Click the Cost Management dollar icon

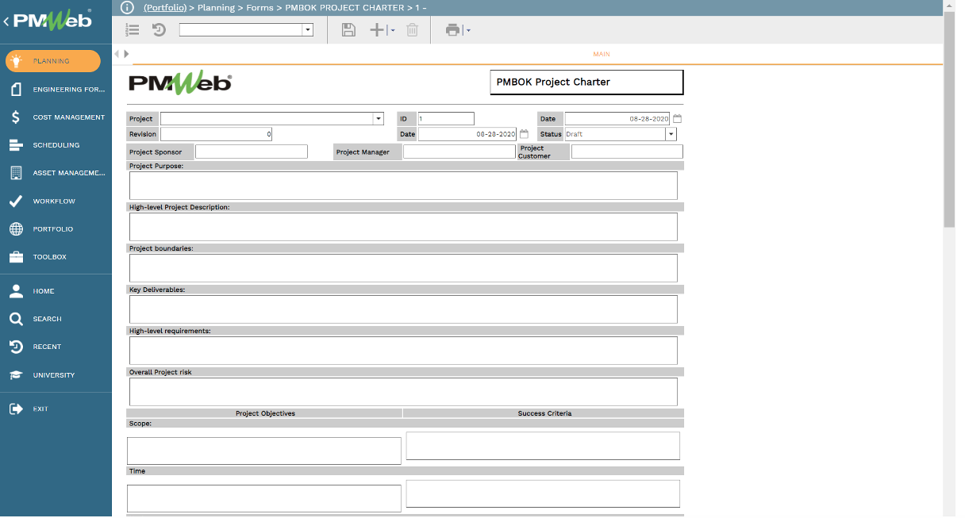point(16,117)
